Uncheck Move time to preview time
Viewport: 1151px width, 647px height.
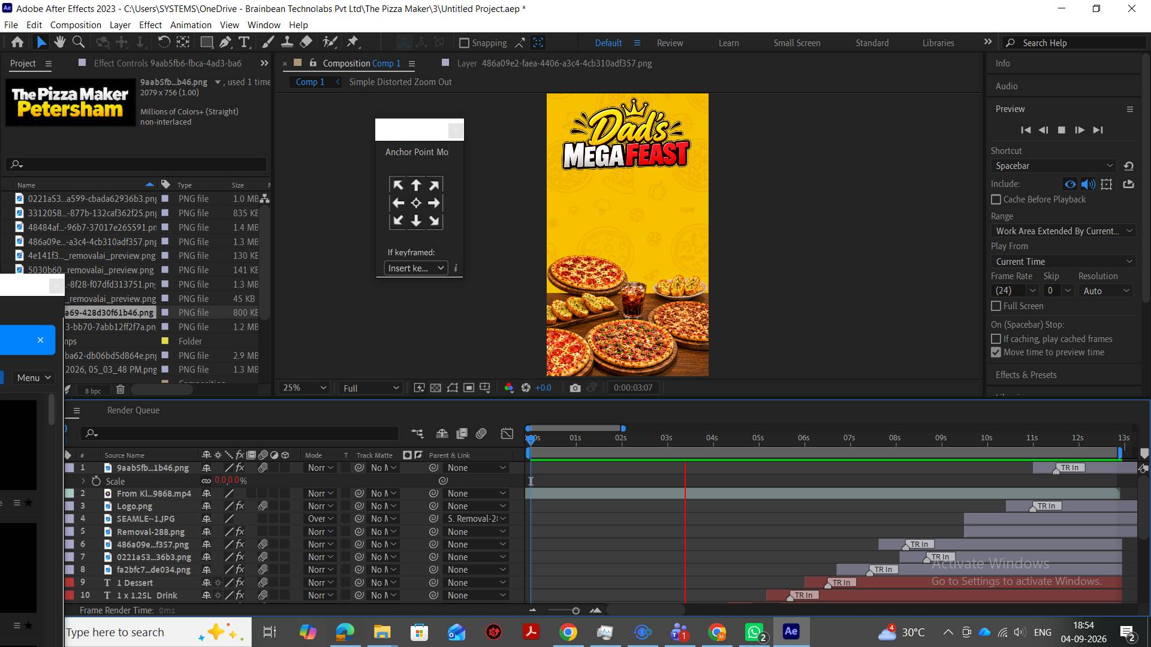pyautogui.click(x=996, y=352)
